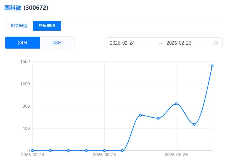Image resolution: width=225 pixels, height=159 pixels.
Task: Click the last zero point before the rise
Action: pos(122,150)
